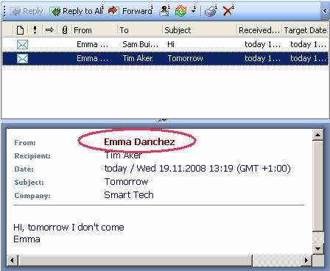Sort messages by From column
This screenshot has height=271, width=330.
click(x=95, y=30)
